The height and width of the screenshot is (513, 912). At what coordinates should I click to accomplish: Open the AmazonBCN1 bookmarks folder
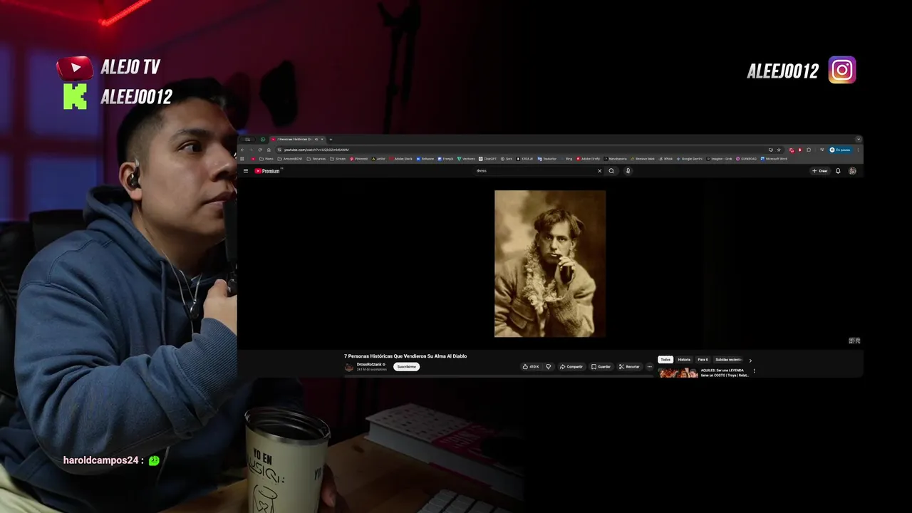click(x=289, y=159)
